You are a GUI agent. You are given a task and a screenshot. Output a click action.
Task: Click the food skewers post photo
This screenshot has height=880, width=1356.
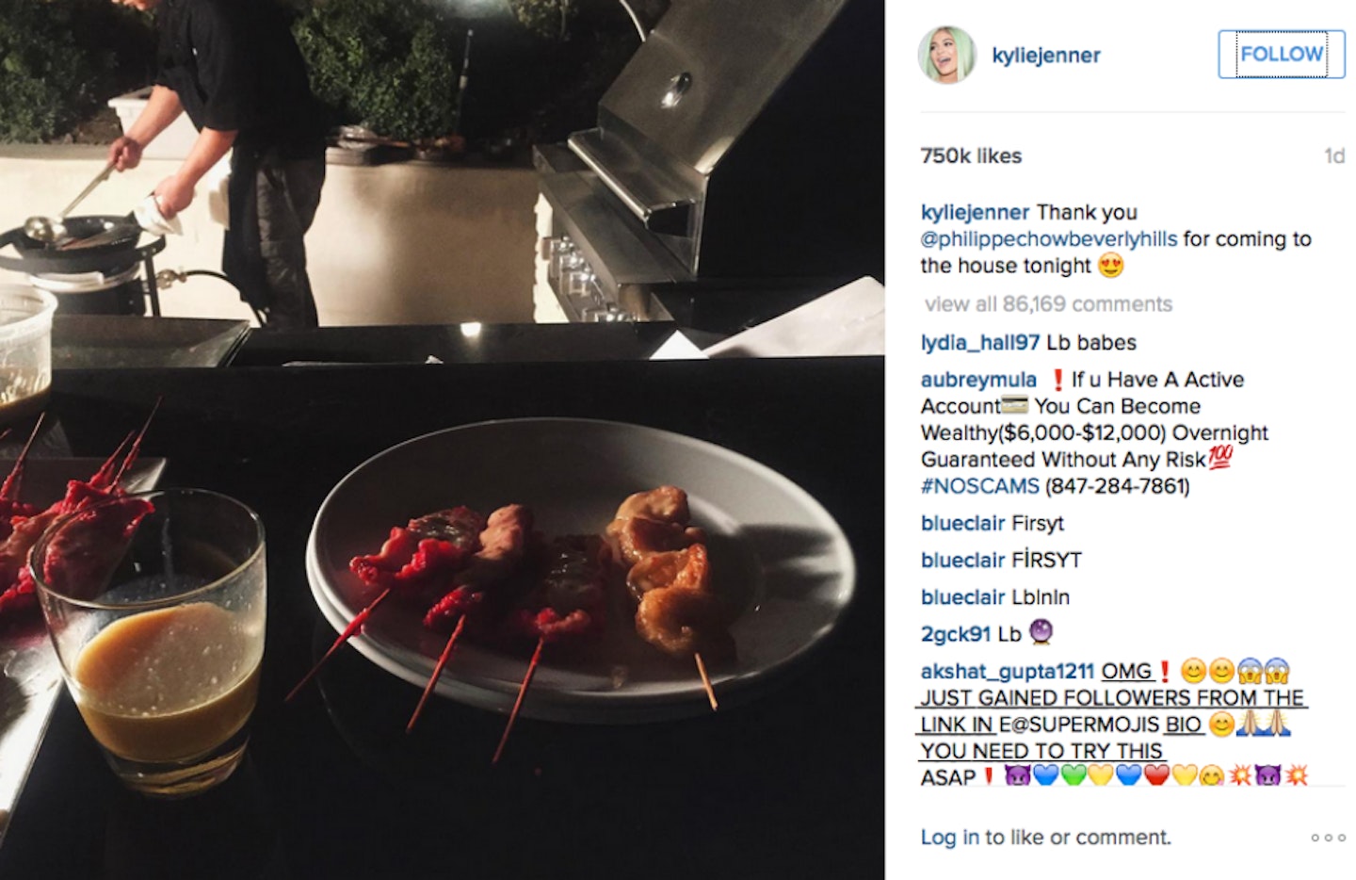(x=442, y=440)
